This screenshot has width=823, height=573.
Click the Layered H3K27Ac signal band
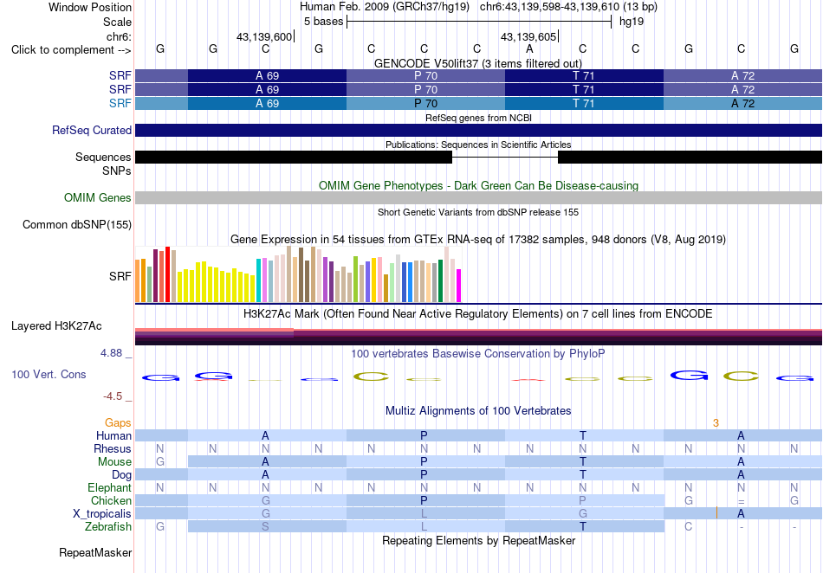(478, 337)
